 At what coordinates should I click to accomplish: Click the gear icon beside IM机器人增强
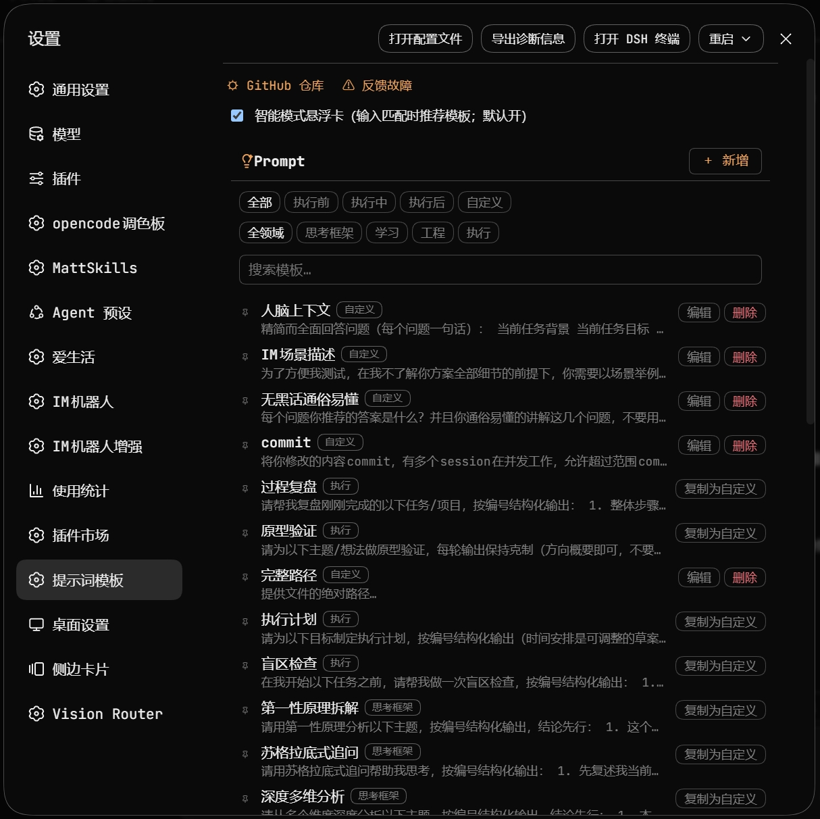(36, 446)
